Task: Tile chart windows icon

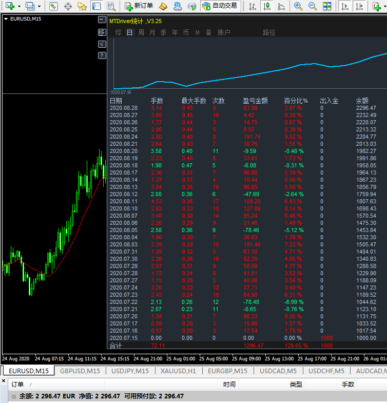Action: (x=327, y=6)
